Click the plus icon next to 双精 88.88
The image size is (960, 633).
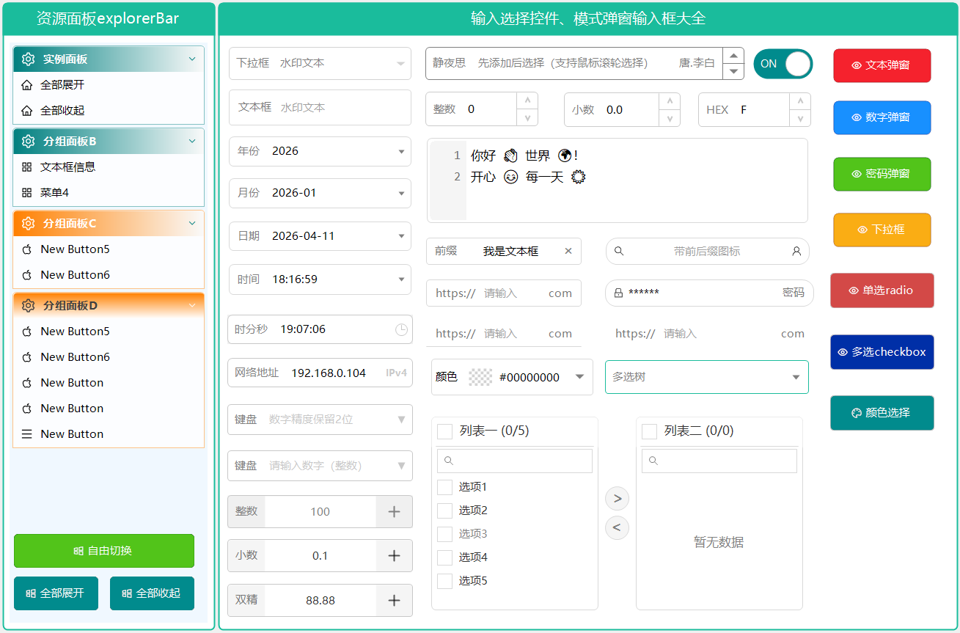[x=394, y=601]
